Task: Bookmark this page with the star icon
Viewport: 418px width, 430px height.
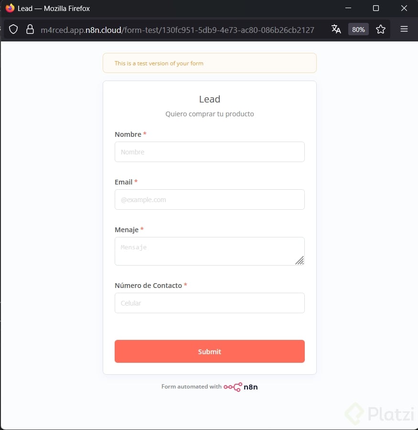Action: coord(380,30)
